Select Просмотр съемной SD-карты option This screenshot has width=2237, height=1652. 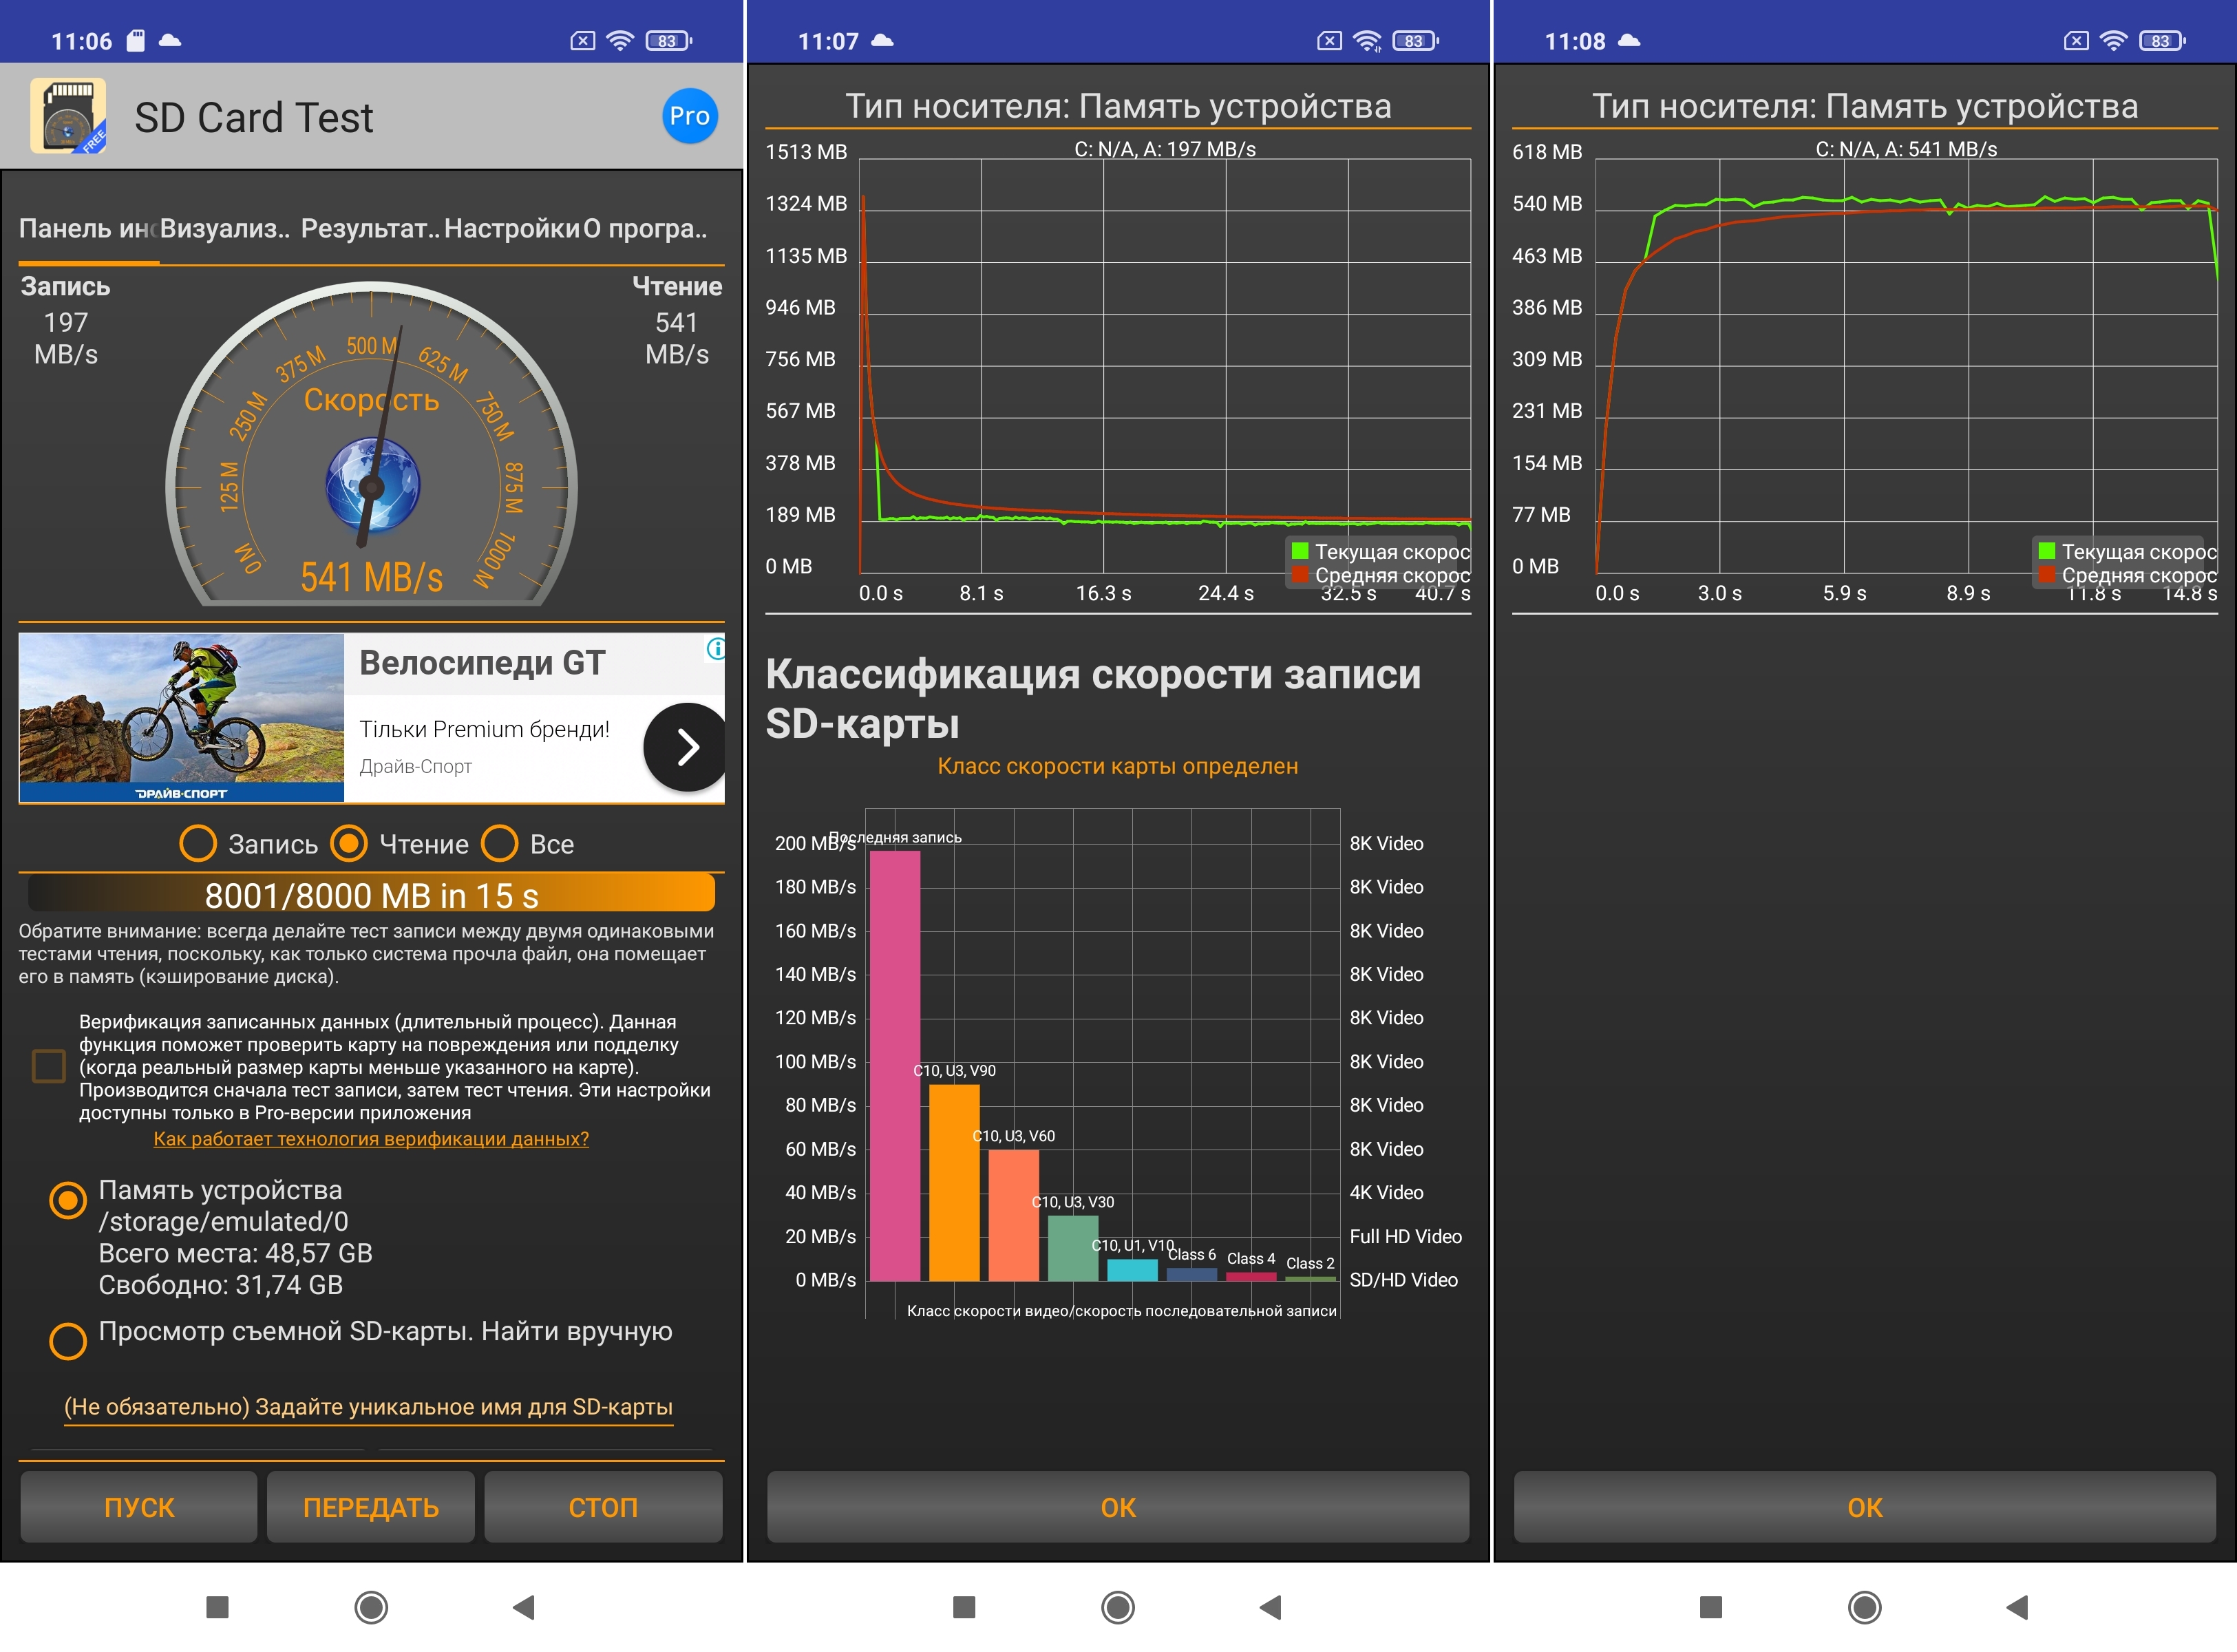(x=68, y=1340)
